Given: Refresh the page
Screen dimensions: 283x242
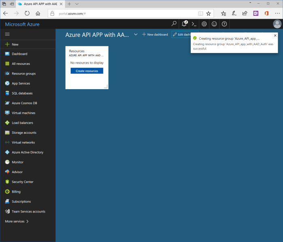Looking at the screenshot, I should point(27,13).
